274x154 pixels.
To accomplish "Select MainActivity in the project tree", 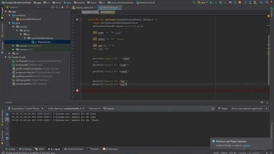I will click(x=44, y=42).
